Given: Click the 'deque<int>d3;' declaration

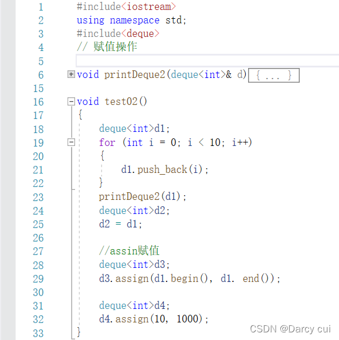Looking at the screenshot, I should (x=134, y=264).
